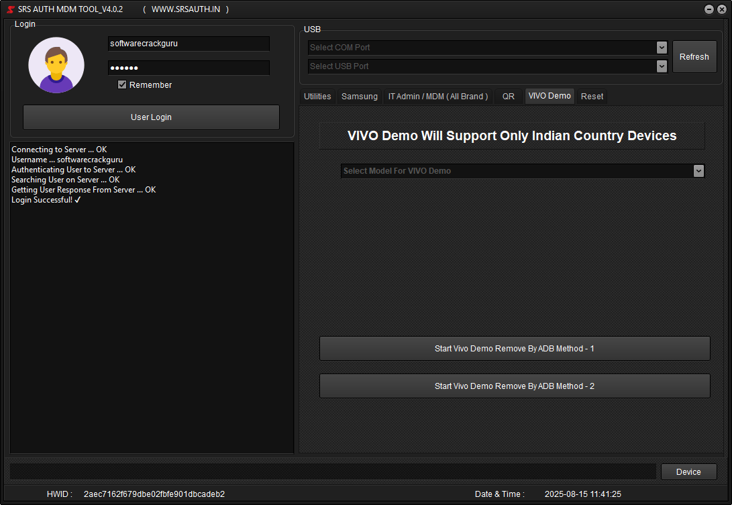
Task: Click the USB Port dropdown arrow
Action: [662, 66]
